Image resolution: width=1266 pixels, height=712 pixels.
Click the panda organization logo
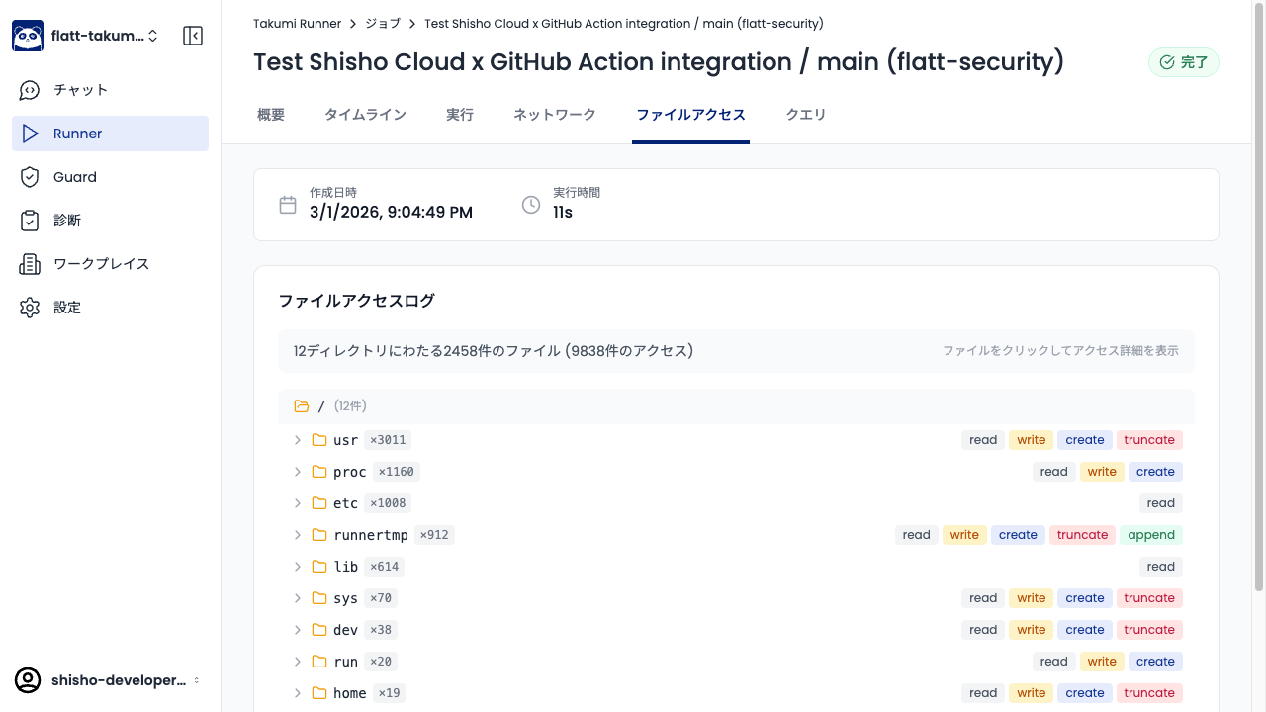pyautogui.click(x=28, y=36)
